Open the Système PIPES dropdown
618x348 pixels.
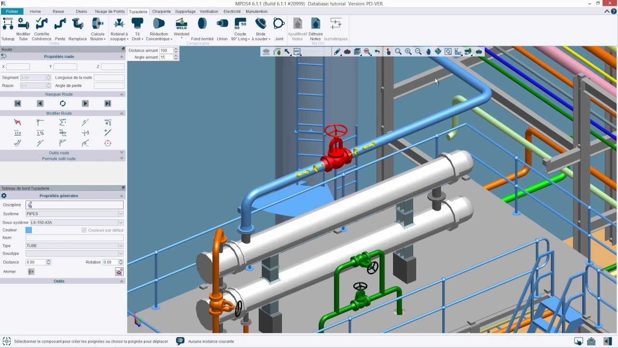[121, 214]
